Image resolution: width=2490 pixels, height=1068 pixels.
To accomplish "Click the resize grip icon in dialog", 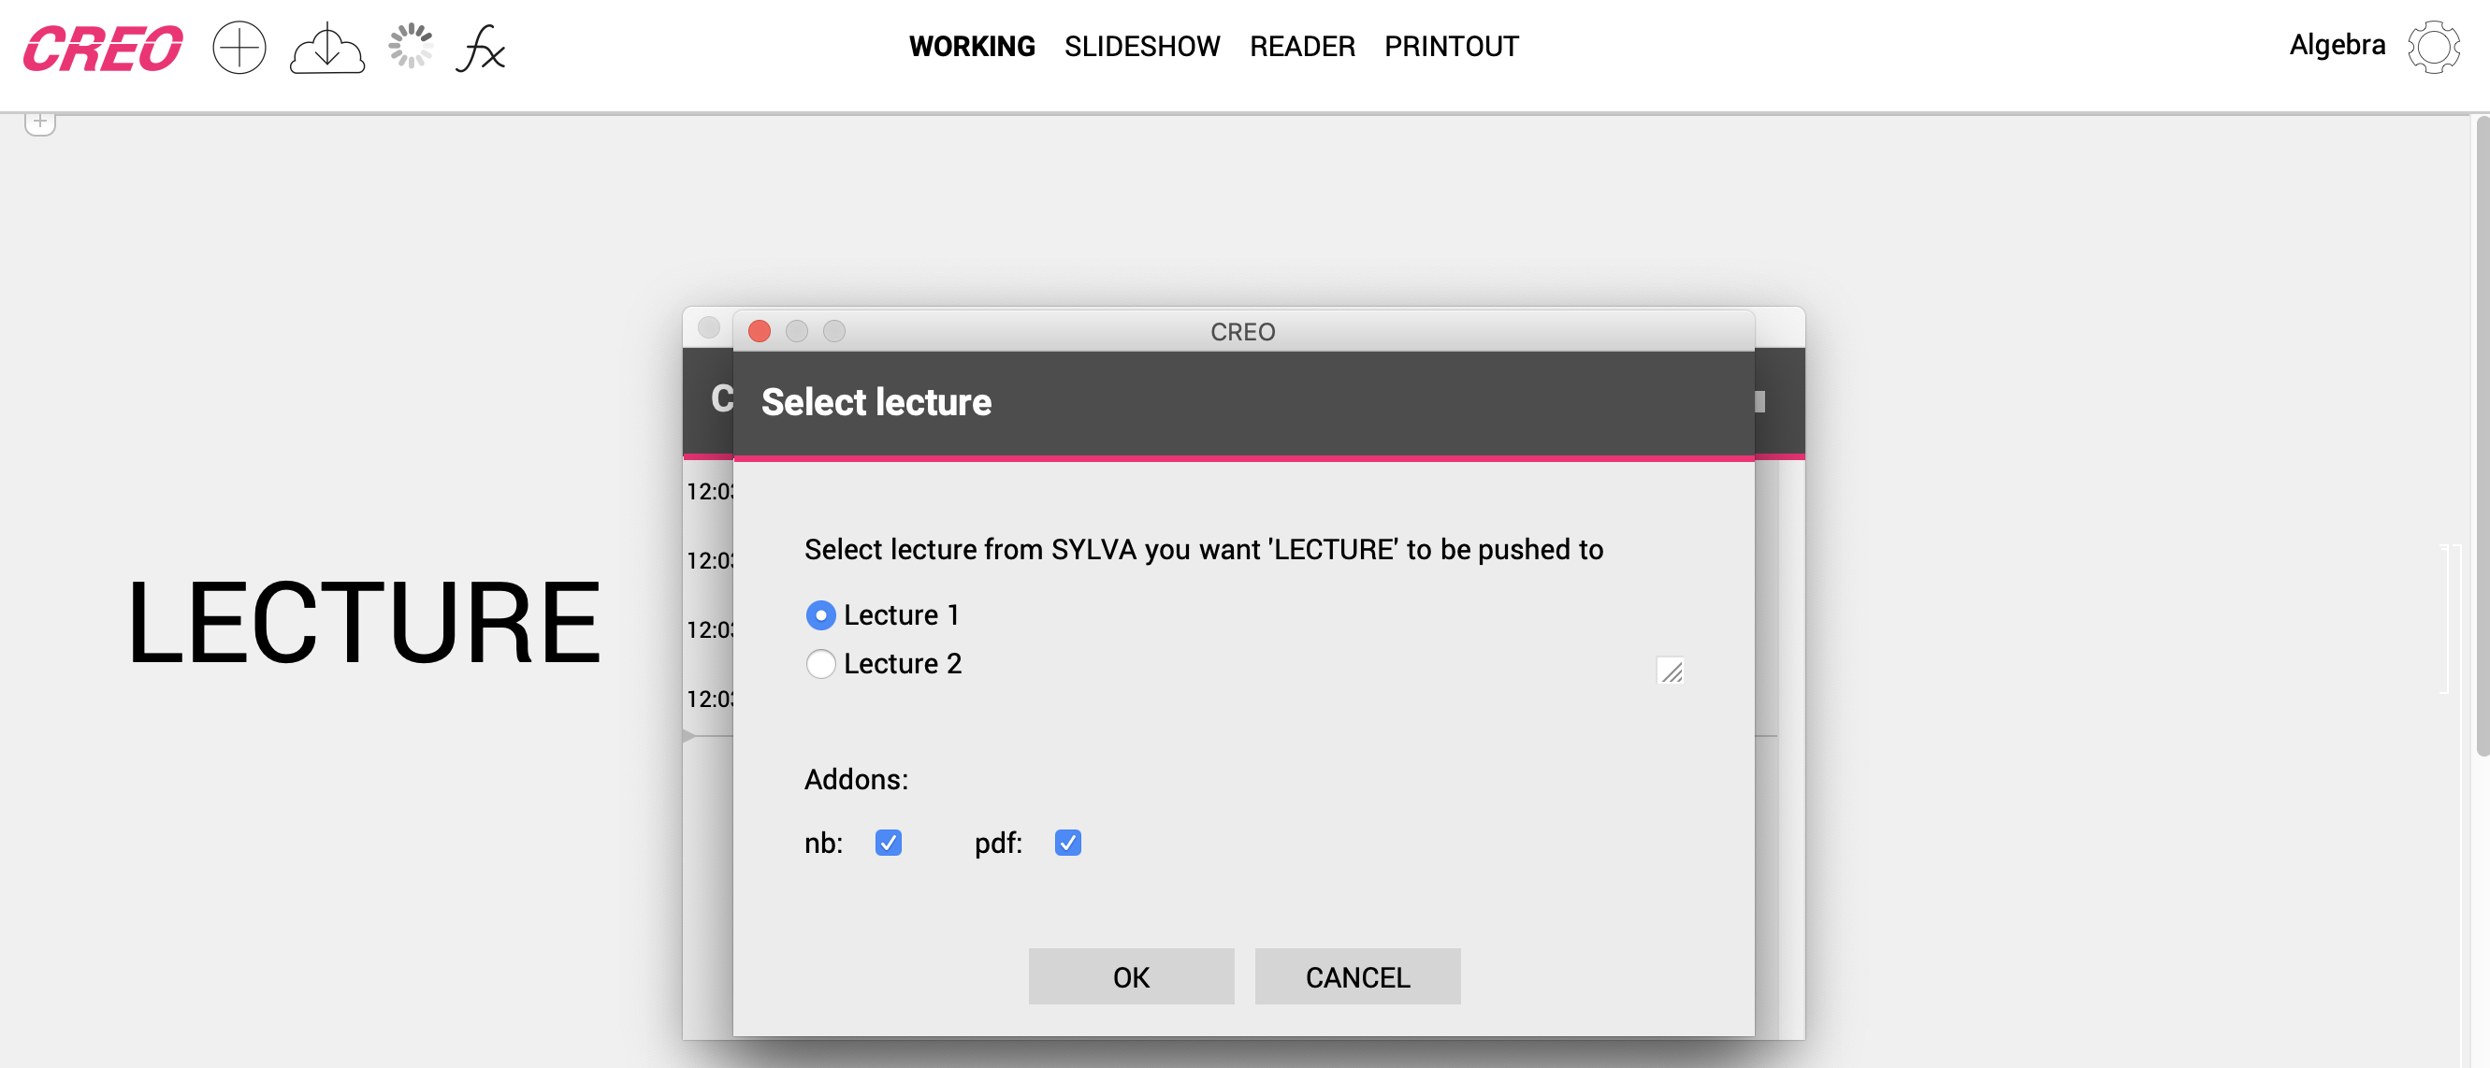I will click(x=1670, y=671).
